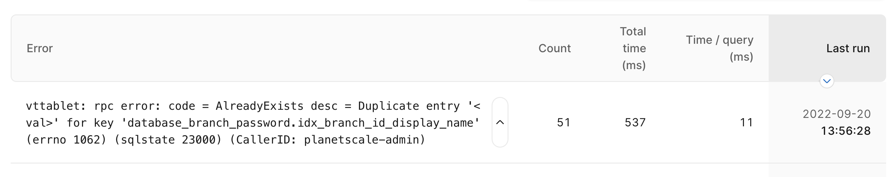Select the Time / query (ms) header
Image resolution: width=893 pixels, height=177 pixels.
pos(719,48)
